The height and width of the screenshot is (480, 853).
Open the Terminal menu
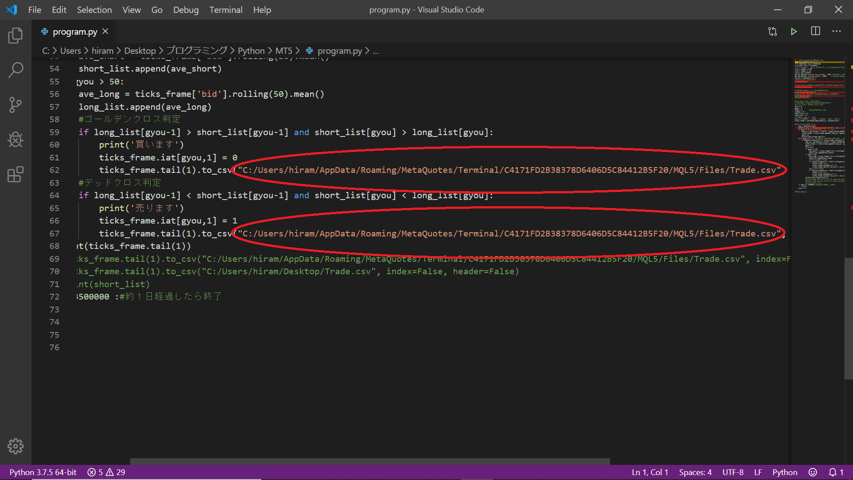point(226,10)
